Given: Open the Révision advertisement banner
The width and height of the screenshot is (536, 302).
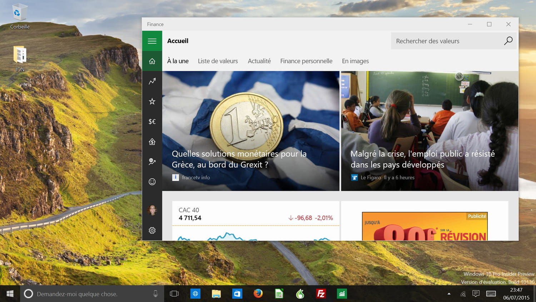Looking at the screenshot, I should click(425, 226).
